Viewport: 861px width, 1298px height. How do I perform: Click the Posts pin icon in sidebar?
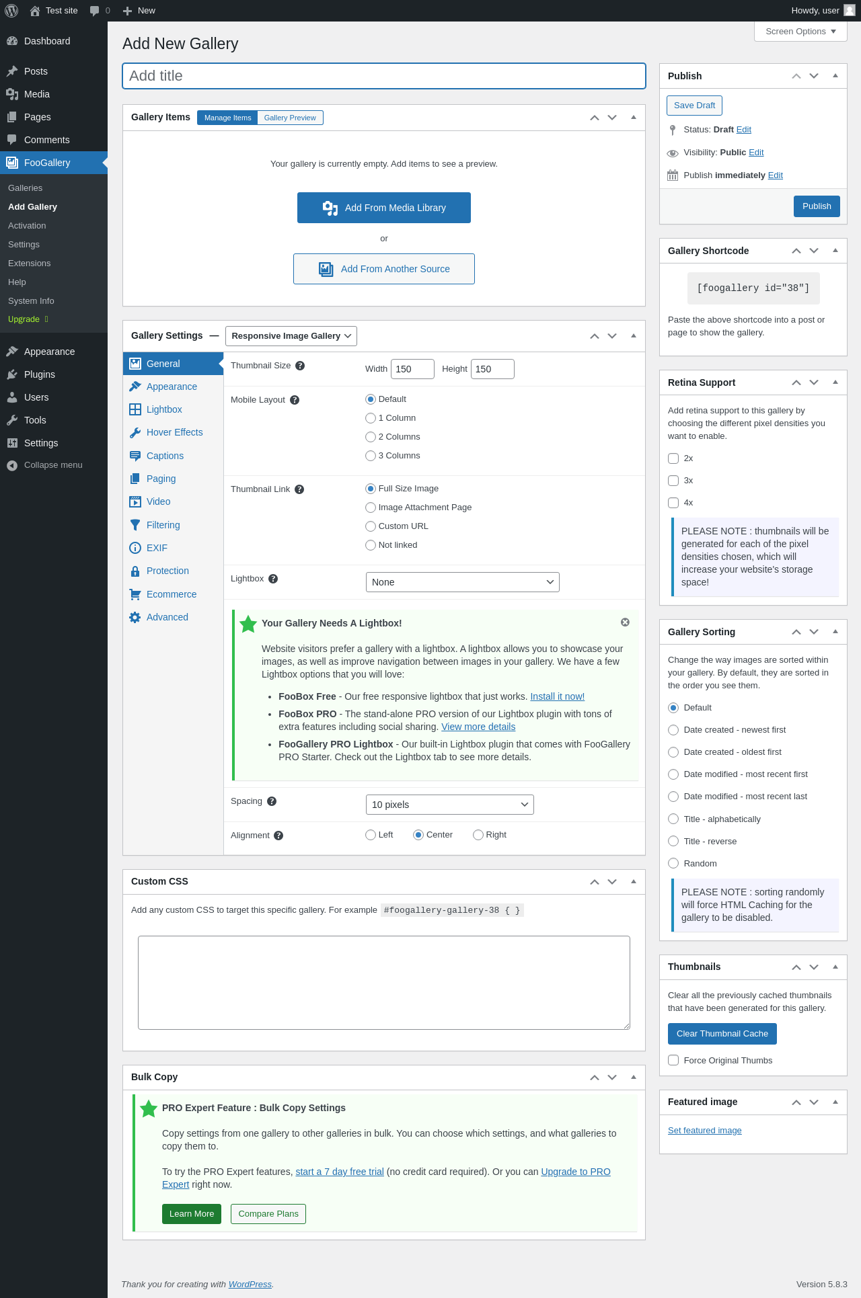pos(12,71)
